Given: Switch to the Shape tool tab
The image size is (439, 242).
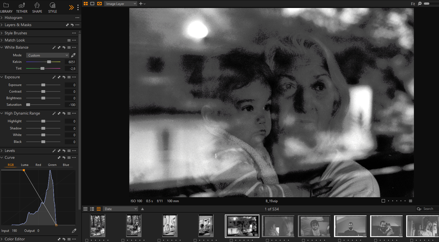Looking at the screenshot, I should (x=37, y=8).
